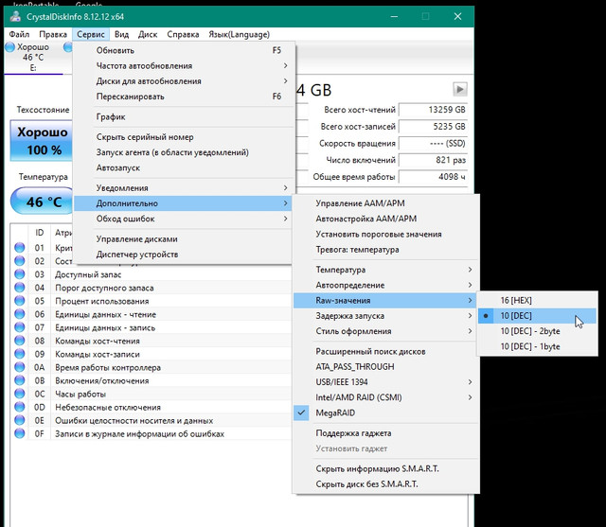Open Диспетчер устройств
The image size is (606, 527).
[x=183, y=255]
